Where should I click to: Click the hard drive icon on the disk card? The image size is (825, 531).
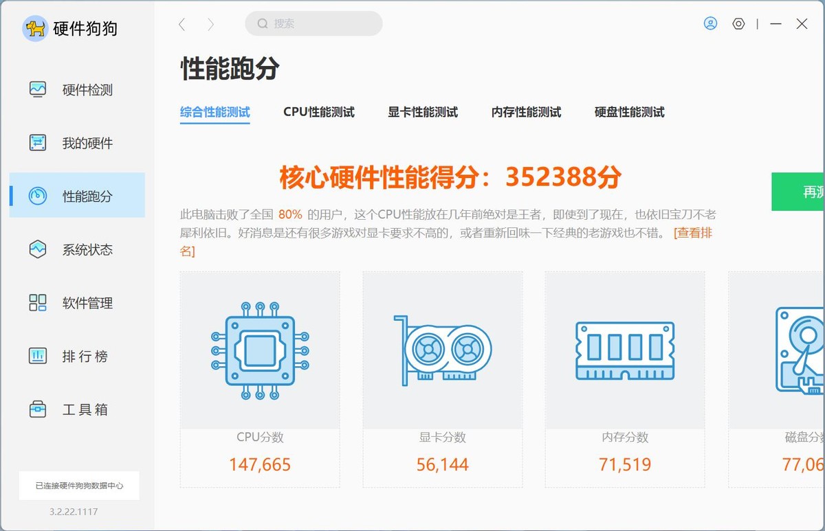[797, 350]
